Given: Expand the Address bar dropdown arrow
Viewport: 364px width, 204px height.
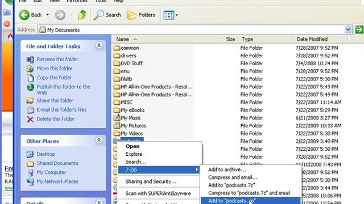Looking at the screenshot, I should click(x=348, y=30).
